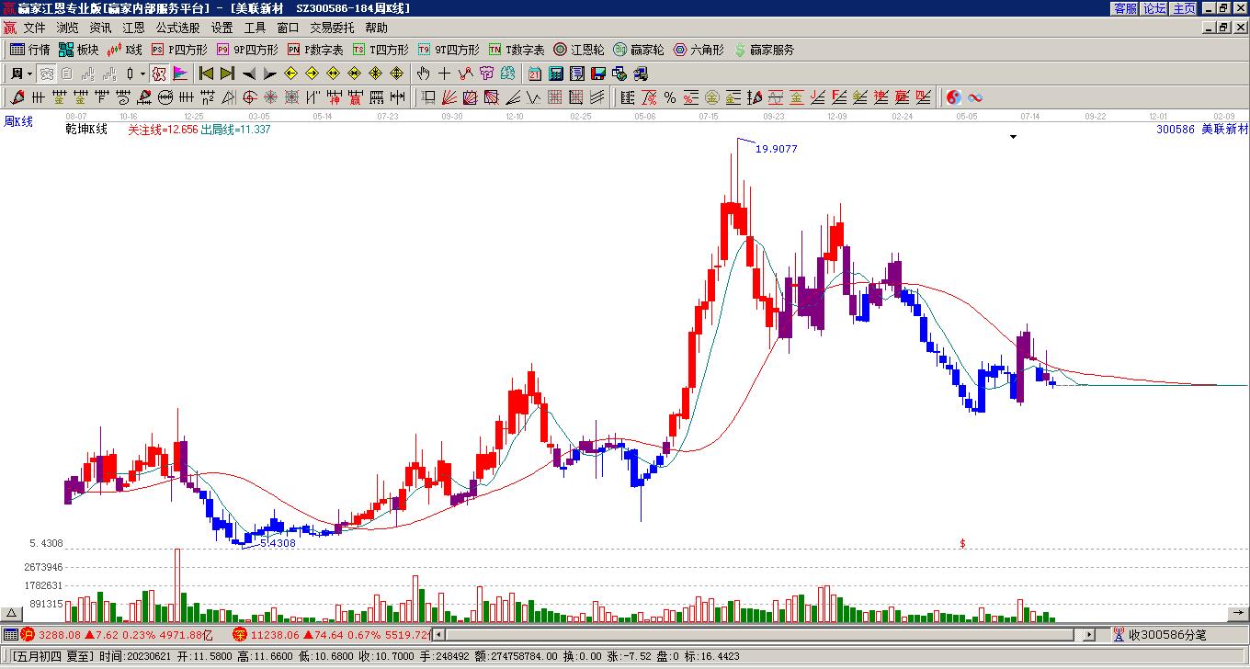Open 赢家服务 with the dollar icon

click(764, 50)
